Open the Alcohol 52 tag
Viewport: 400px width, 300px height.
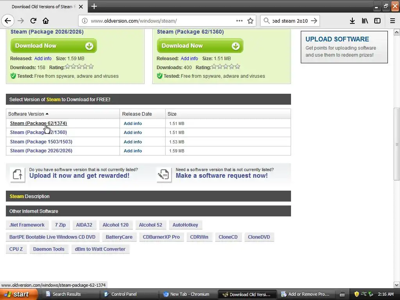point(150,225)
